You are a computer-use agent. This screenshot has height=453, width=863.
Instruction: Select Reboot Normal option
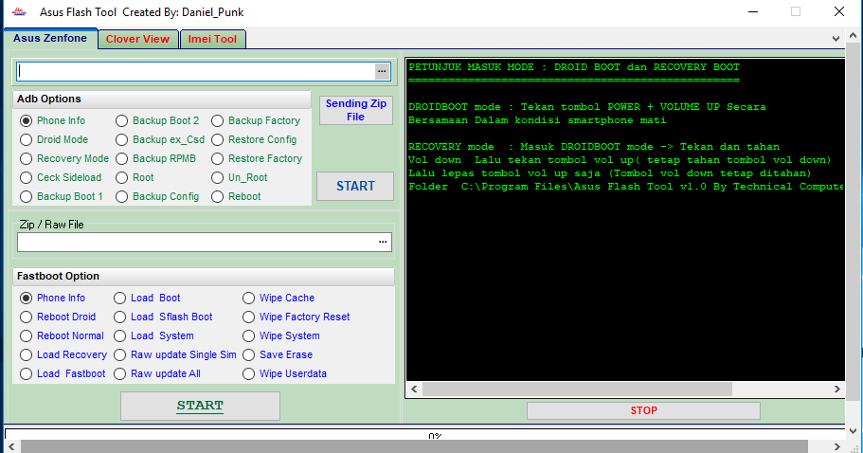[x=62, y=335]
